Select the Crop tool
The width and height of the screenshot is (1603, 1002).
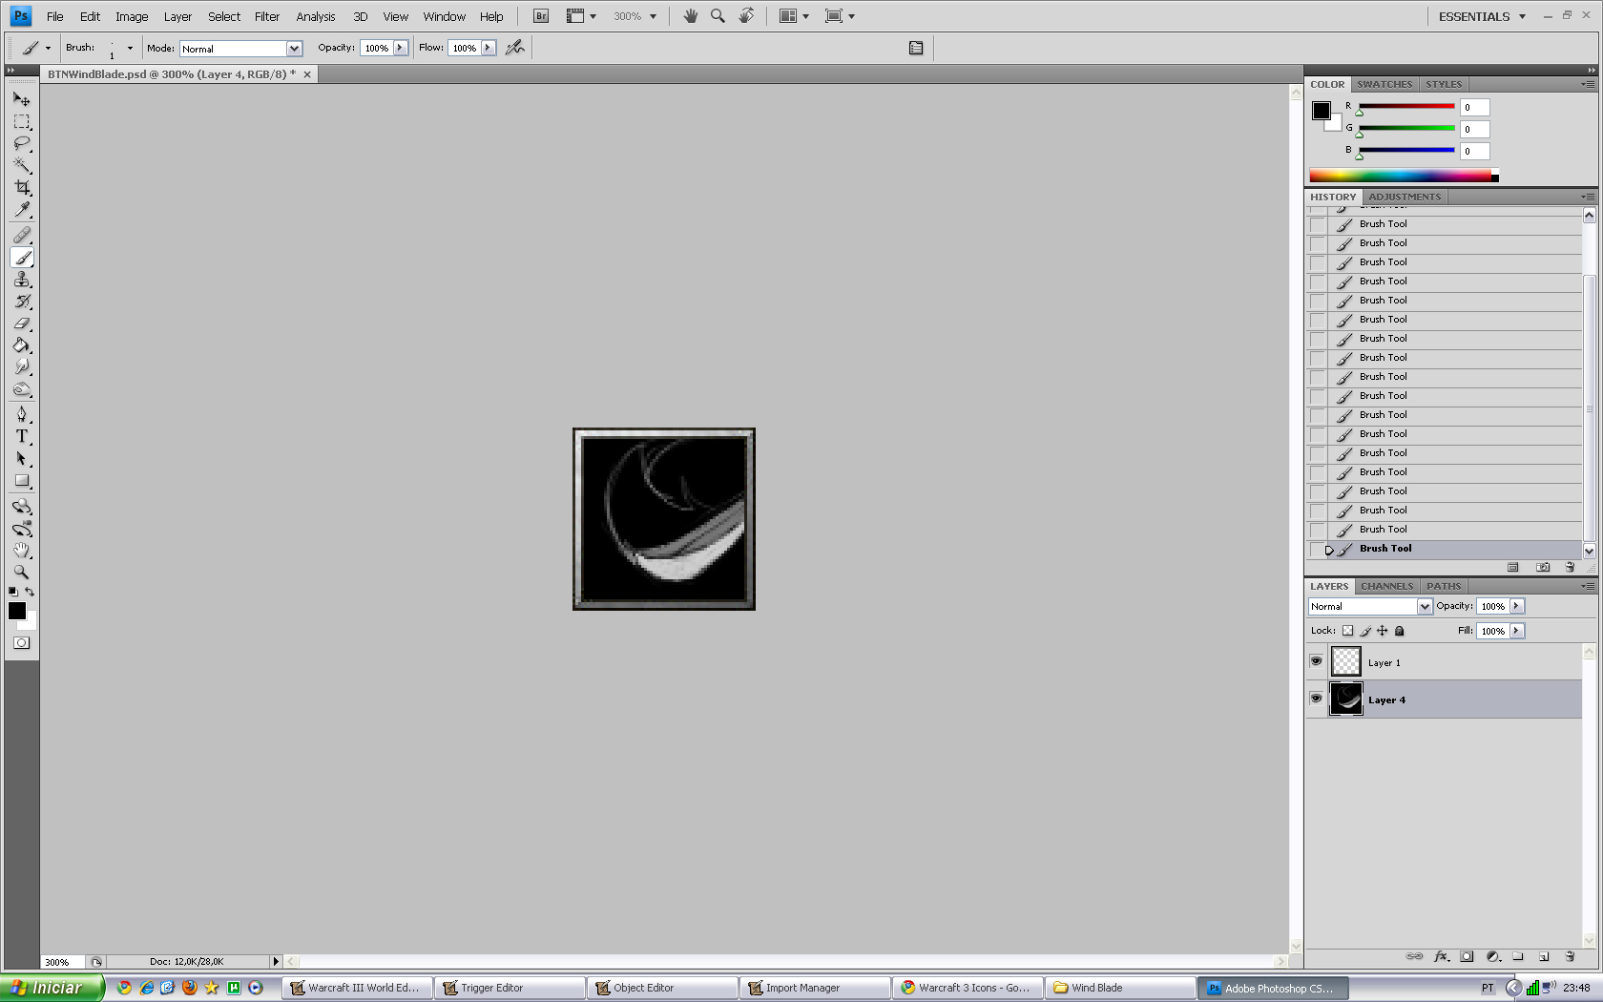(x=22, y=187)
